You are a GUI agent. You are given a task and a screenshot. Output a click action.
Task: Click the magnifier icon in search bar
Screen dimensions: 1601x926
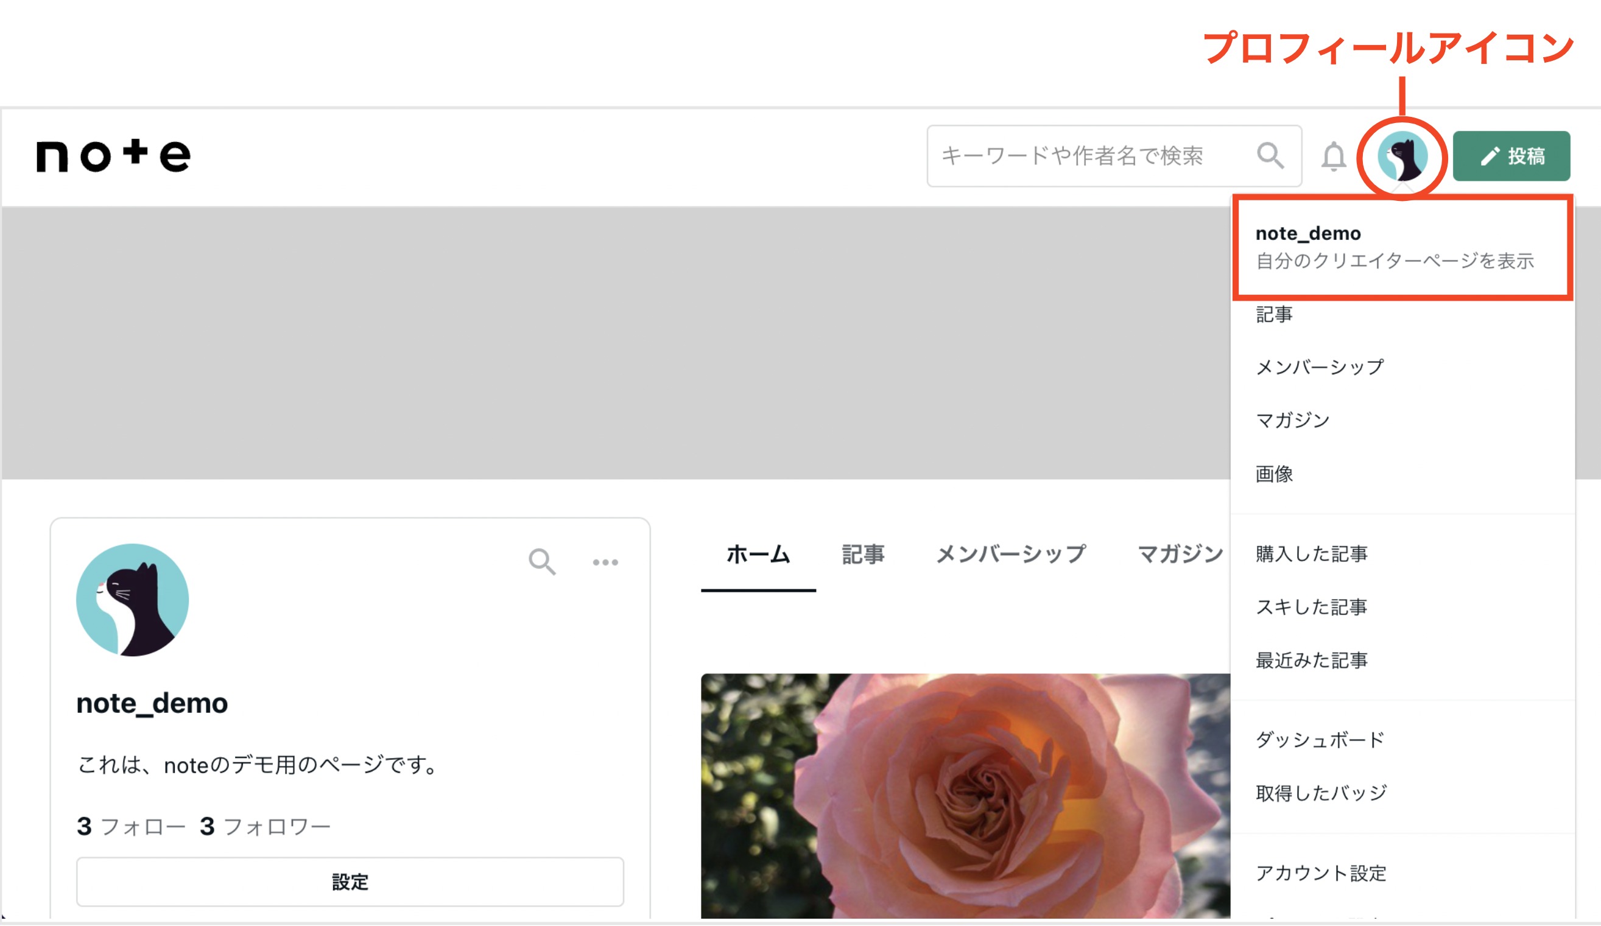pos(1270,156)
